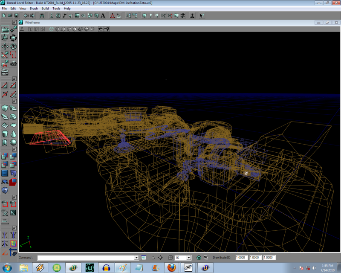Image resolution: width=341 pixels, height=273 pixels.
Task: Collapse the camera tools group arrow
Action: [14, 23]
